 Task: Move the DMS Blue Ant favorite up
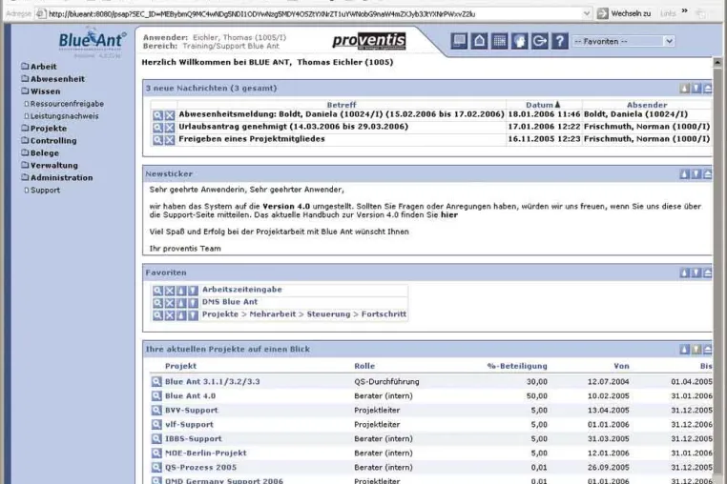click(181, 303)
